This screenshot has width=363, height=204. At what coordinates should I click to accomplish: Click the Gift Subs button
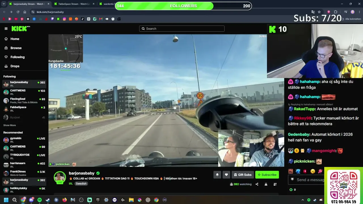242,175
